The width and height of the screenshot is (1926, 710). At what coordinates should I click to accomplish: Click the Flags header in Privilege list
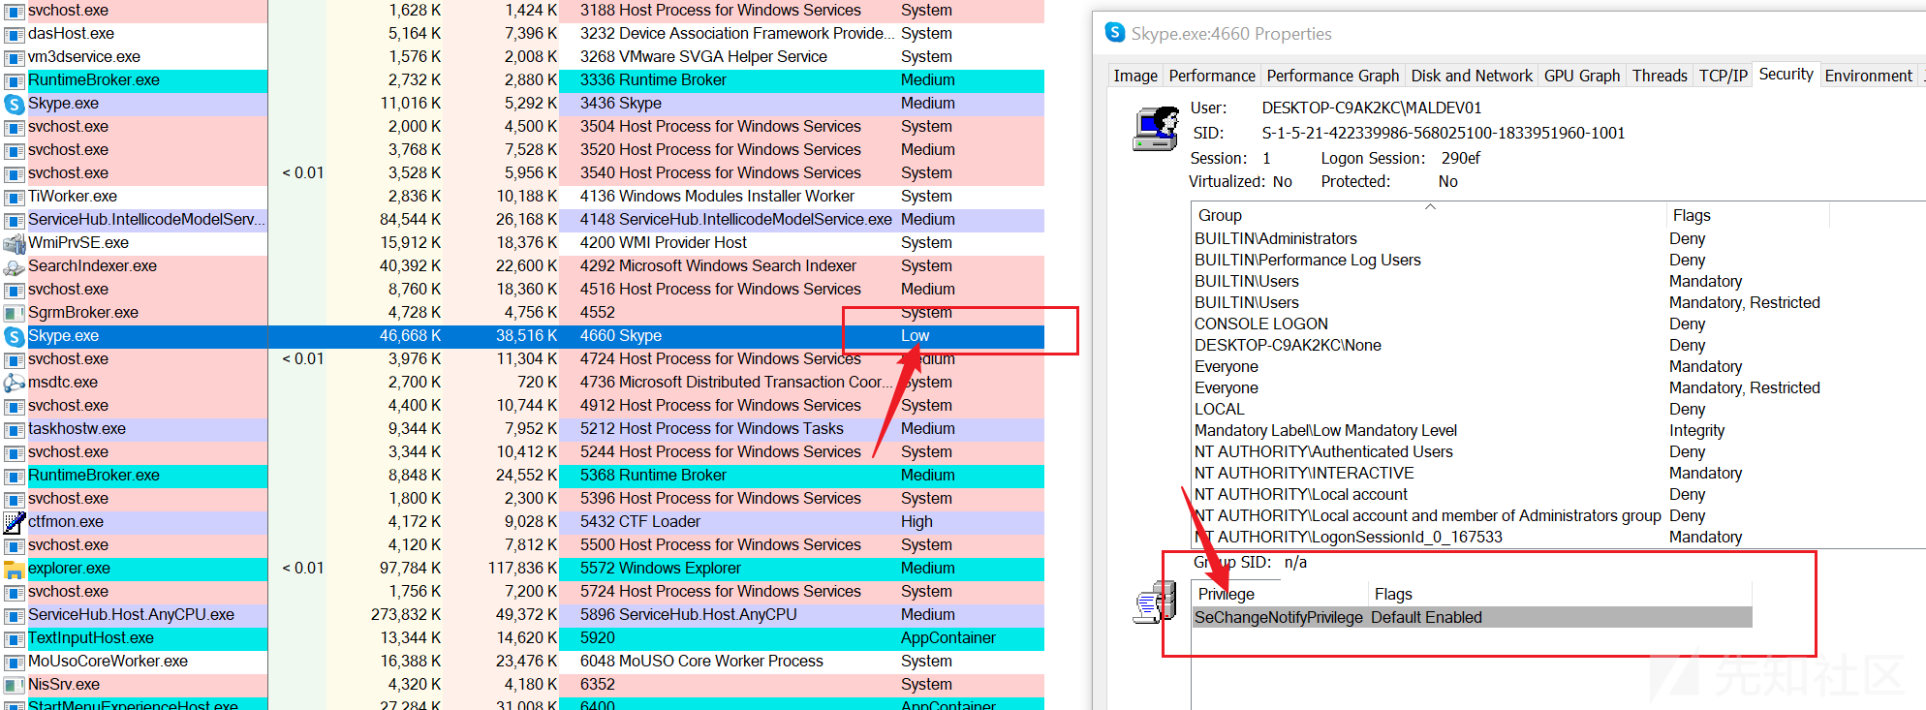click(x=1560, y=594)
